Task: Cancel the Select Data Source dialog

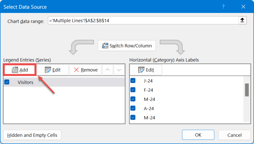Action: coord(234,135)
